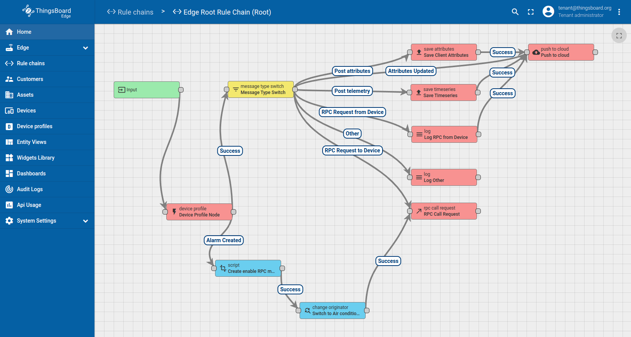
Task: Click the ThingsBoard Edge logo
Action: point(47,12)
